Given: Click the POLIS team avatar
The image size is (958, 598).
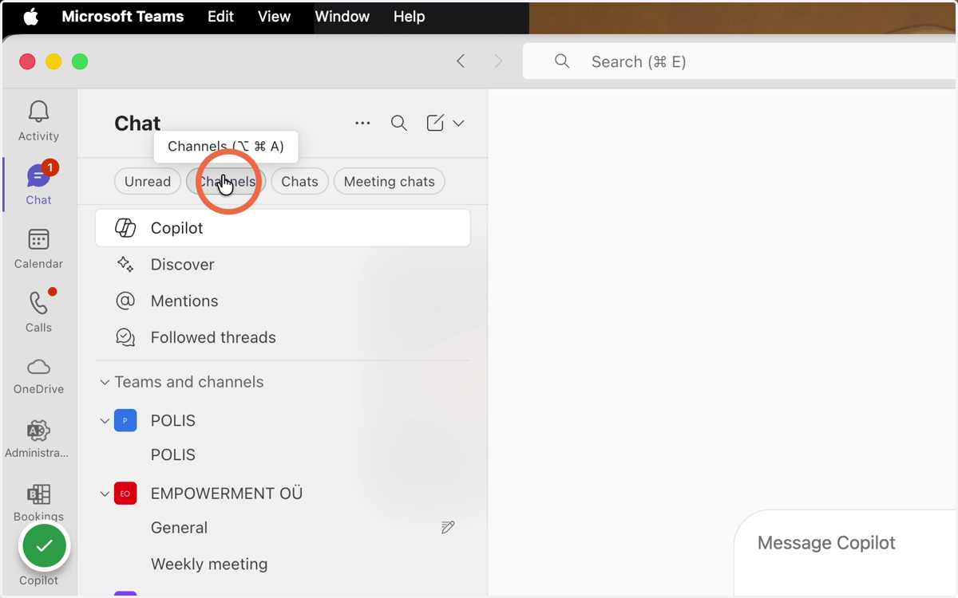Looking at the screenshot, I should (125, 420).
